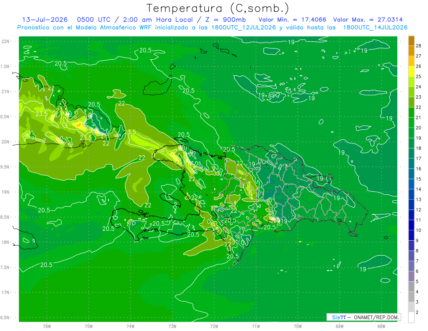Click the '74W' longitude axis label
The height and width of the screenshot is (331, 428).
pyautogui.click(x=131, y=326)
